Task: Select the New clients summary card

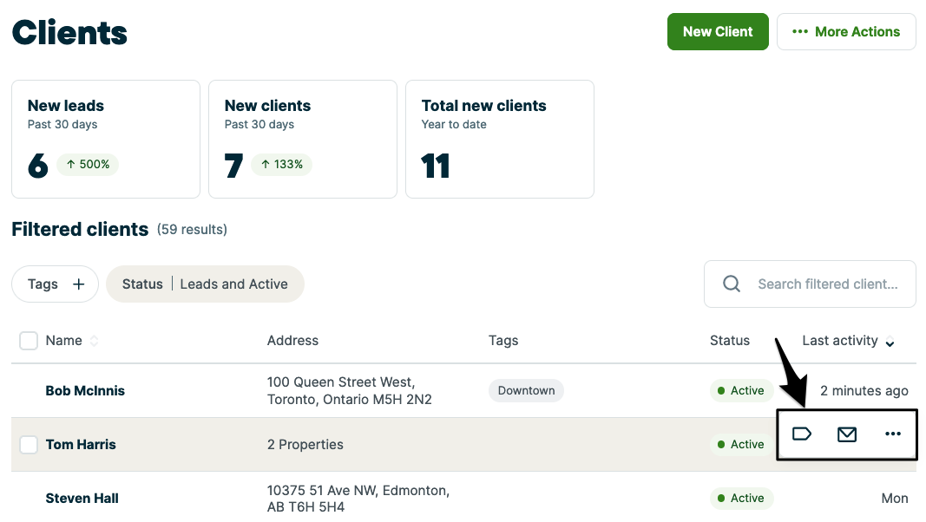Action: (303, 140)
